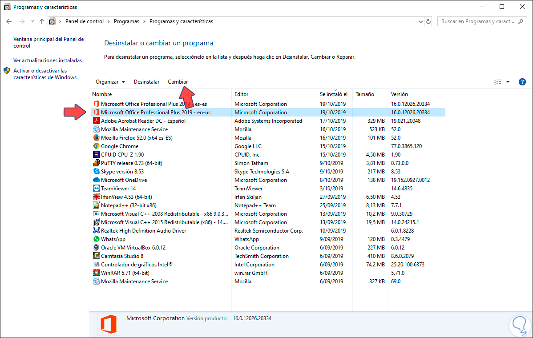
Task: Click version 77.0.3865.120 cell
Action: (406, 146)
